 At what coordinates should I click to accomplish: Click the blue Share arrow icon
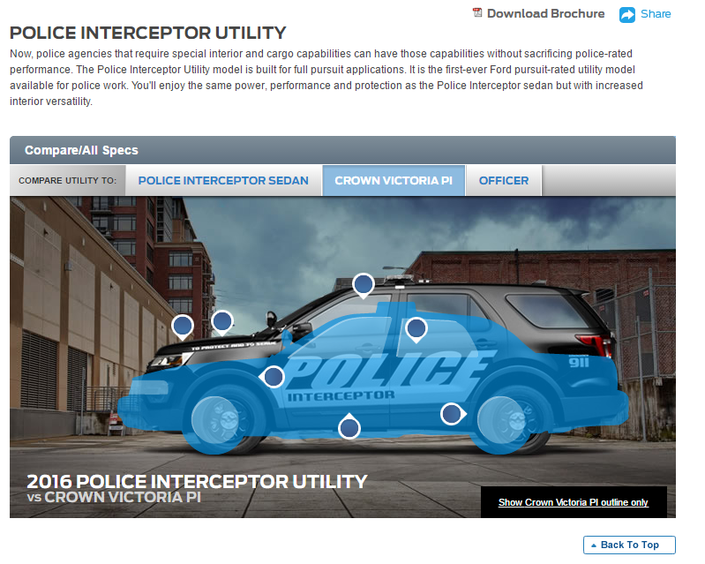[626, 15]
